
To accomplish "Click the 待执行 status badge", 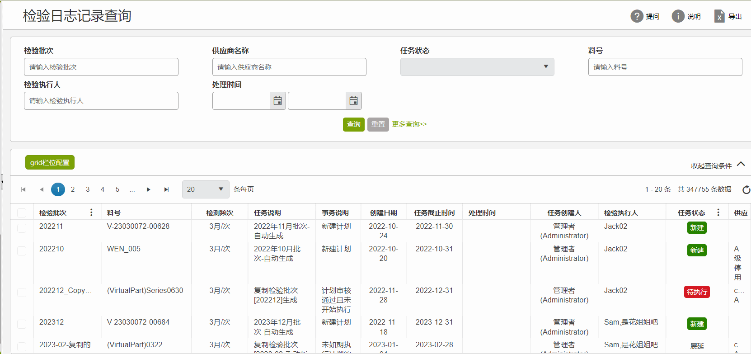I will coord(697,292).
